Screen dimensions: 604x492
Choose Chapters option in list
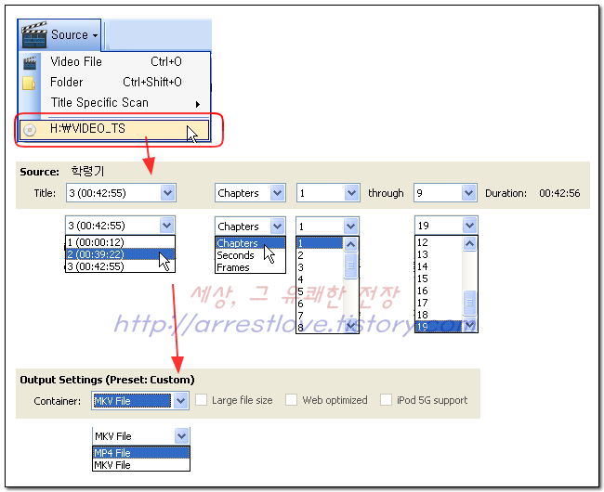(250, 243)
